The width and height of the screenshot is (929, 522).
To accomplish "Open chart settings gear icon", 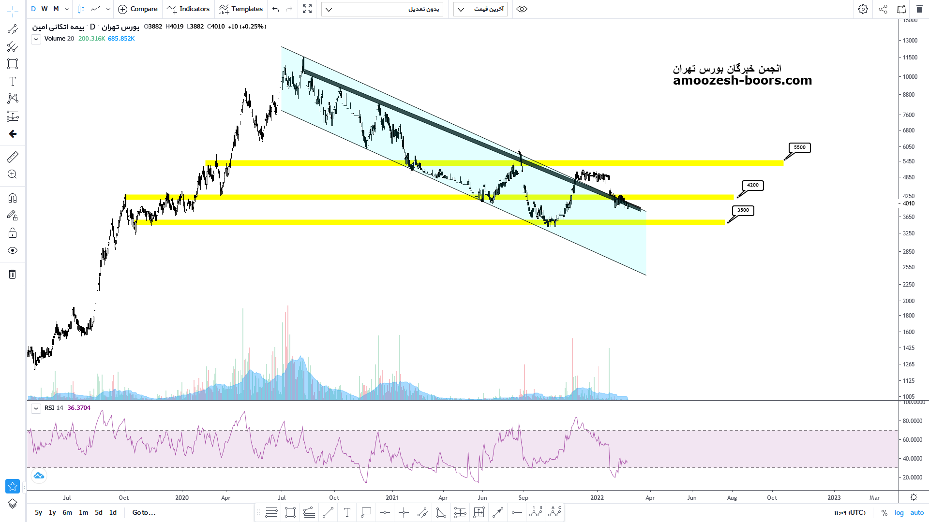I will pos(863,9).
